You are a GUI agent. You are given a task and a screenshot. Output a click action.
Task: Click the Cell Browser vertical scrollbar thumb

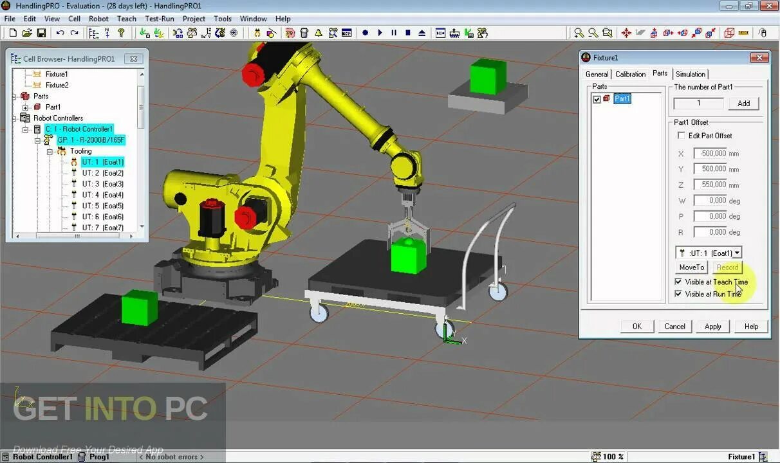click(142, 107)
